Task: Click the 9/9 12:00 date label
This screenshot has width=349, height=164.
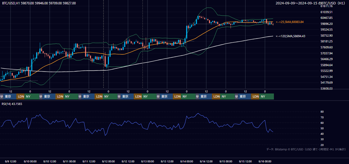Action: 11,161
